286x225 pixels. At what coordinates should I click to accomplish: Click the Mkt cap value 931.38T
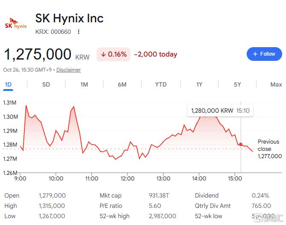click(159, 195)
